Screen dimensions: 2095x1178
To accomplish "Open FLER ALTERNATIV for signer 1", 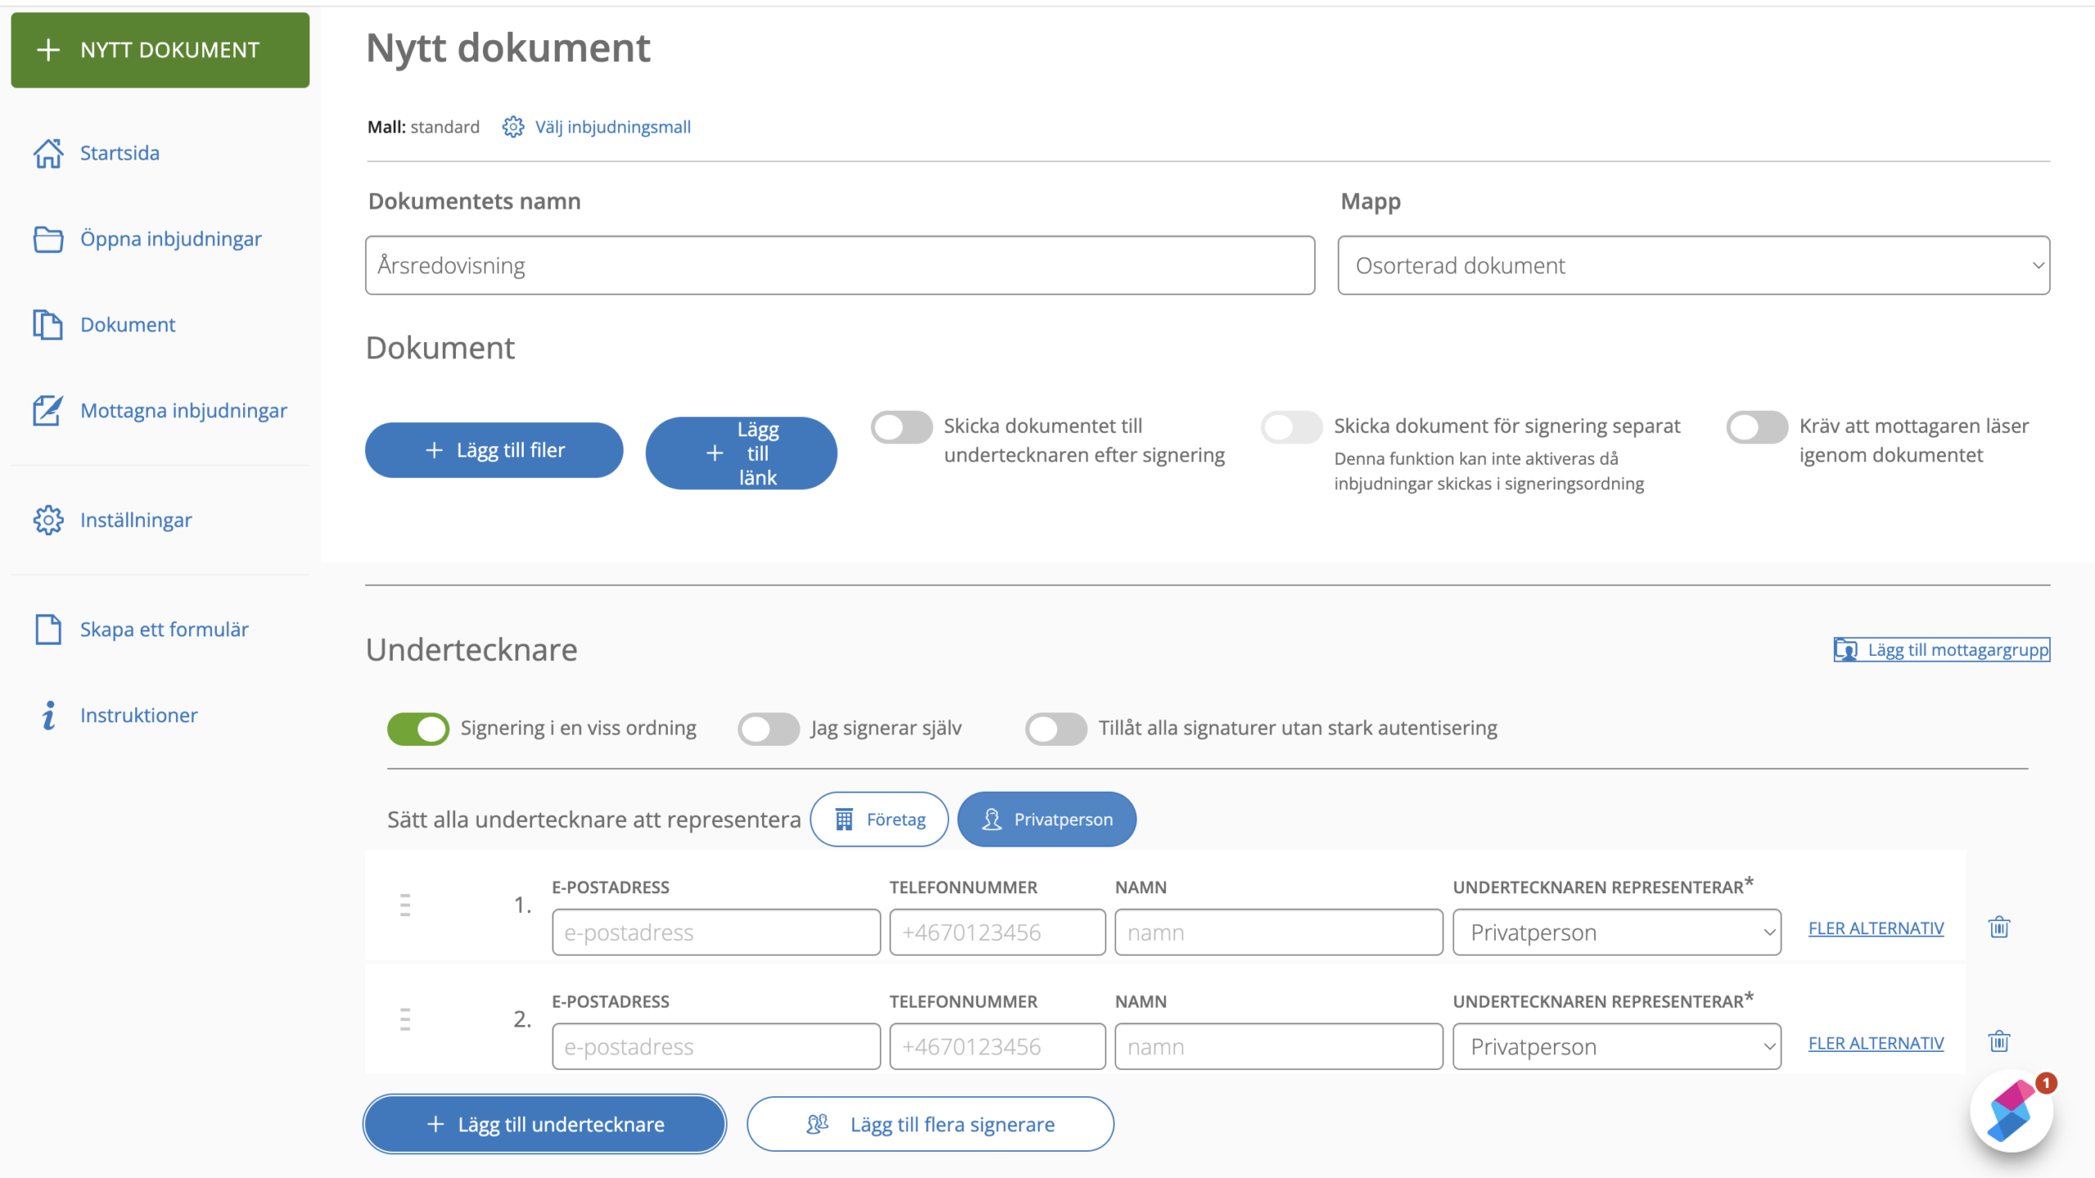I will pos(1876,928).
